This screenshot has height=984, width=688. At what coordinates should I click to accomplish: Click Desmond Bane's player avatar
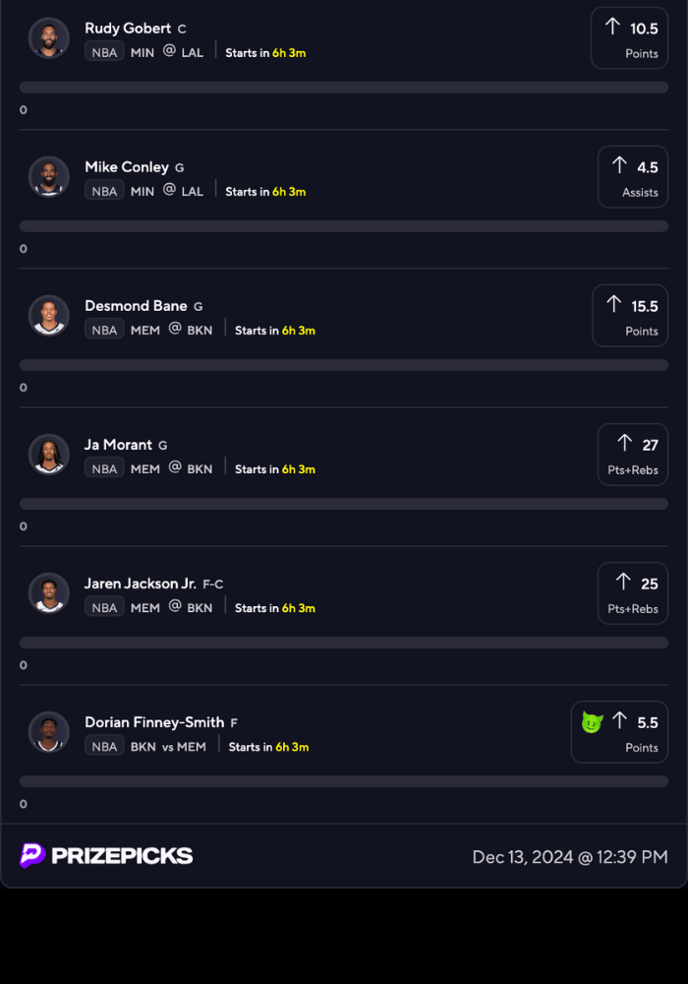coord(49,316)
